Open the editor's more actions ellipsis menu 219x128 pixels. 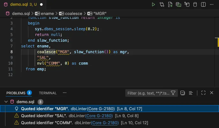coord(212,4)
